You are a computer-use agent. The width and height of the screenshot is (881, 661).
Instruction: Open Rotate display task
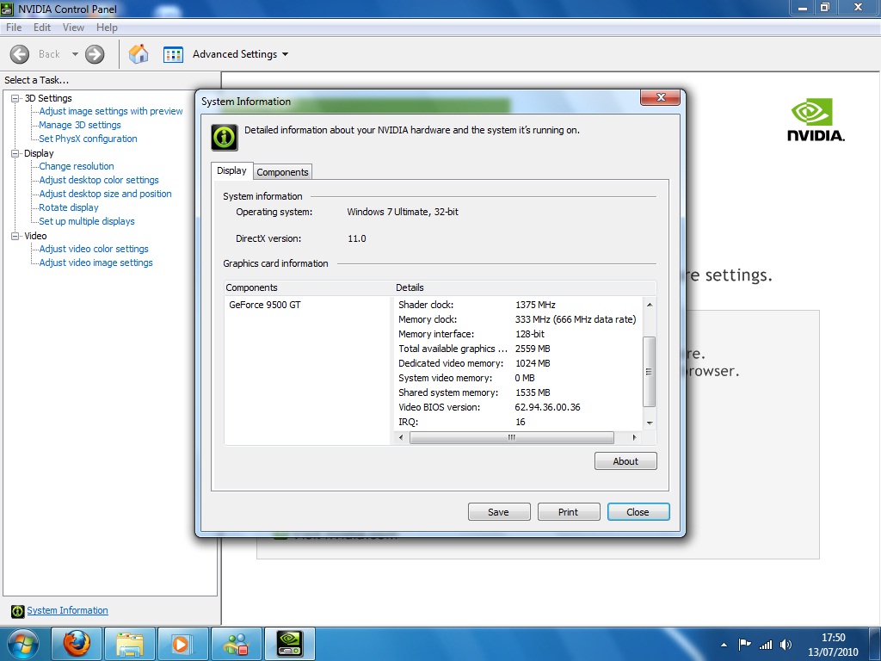(x=69, y=208)
